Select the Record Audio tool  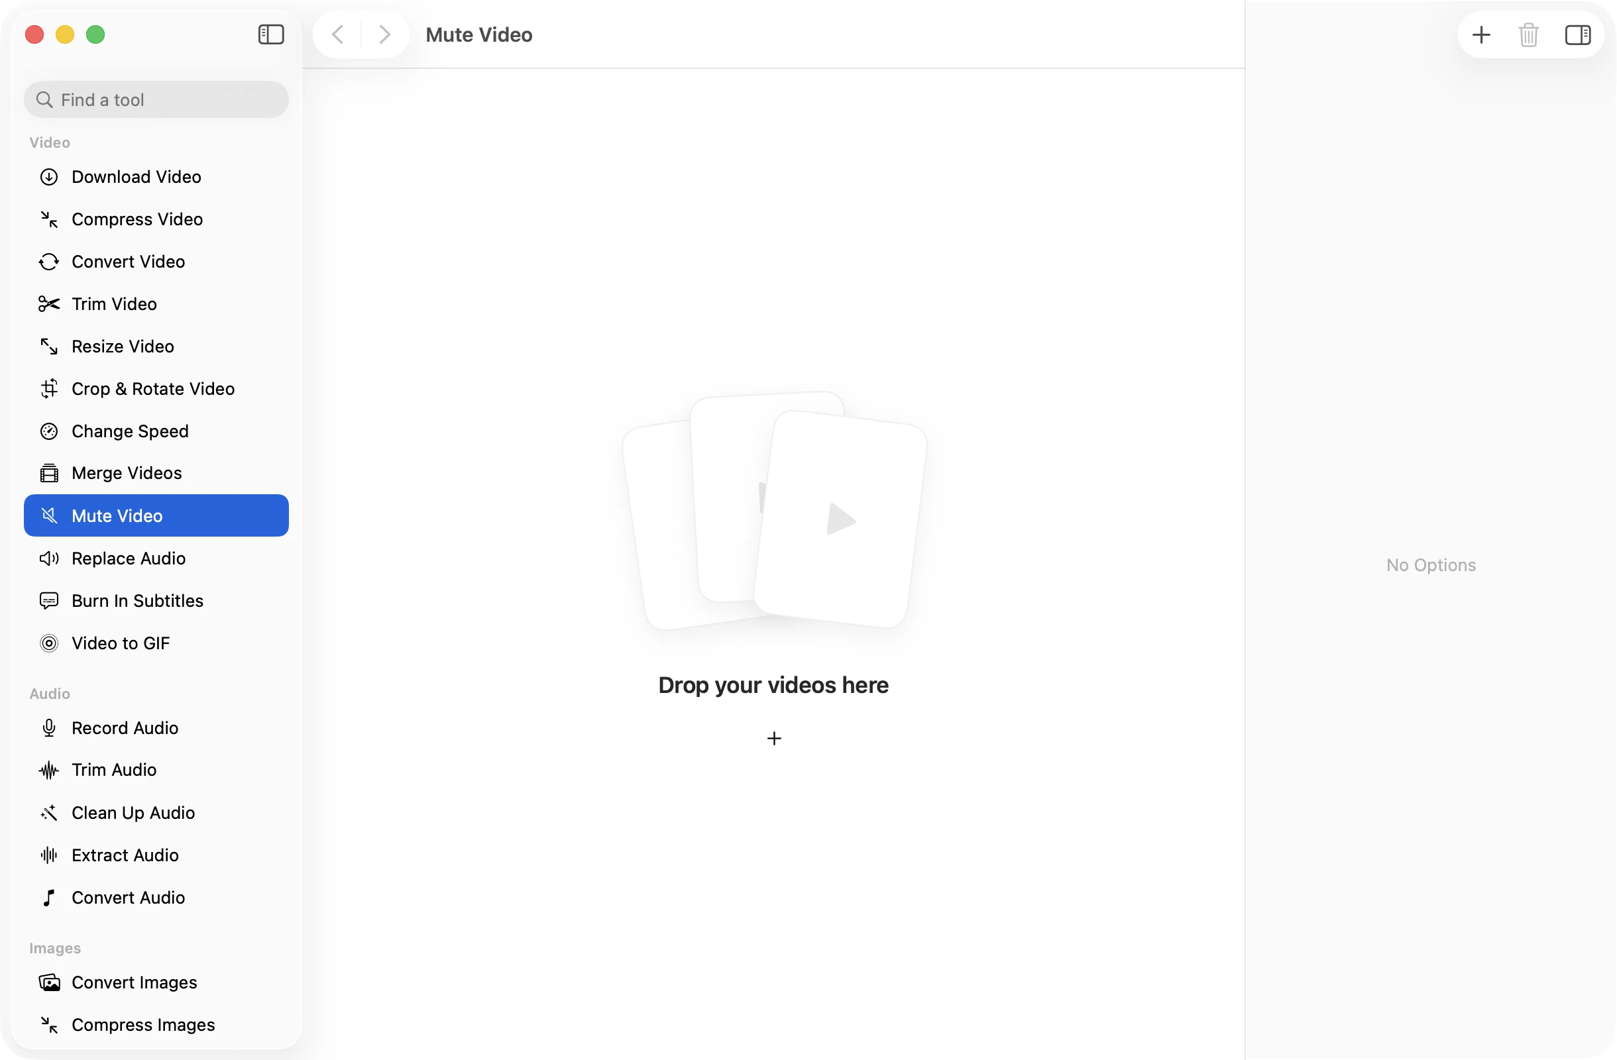(x=156, y=728)
